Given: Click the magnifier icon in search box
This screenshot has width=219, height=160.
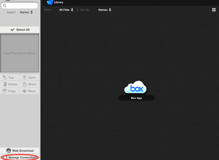Looking at the screenshot, I should pyautogui.click(x=5, y=5).
